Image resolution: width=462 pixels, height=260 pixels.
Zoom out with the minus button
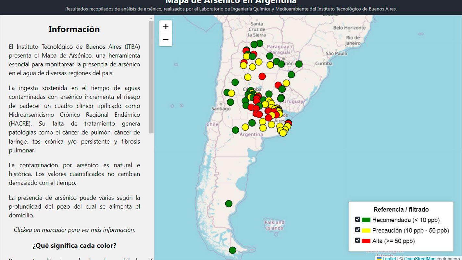166,40
